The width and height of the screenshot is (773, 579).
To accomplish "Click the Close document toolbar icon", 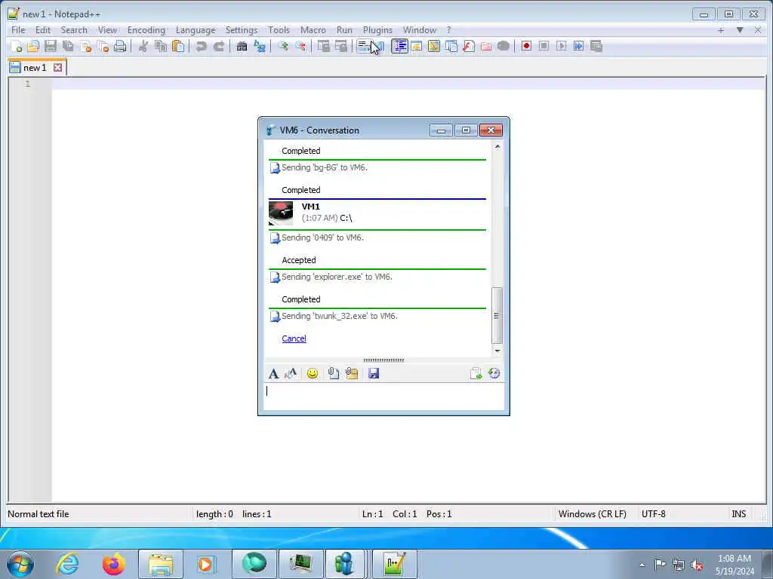I will tap(85, 46).
